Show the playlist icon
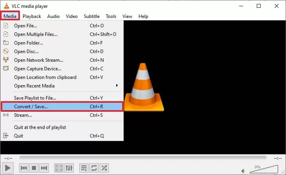This screenshot has width=286, height=175. [84, 168]
